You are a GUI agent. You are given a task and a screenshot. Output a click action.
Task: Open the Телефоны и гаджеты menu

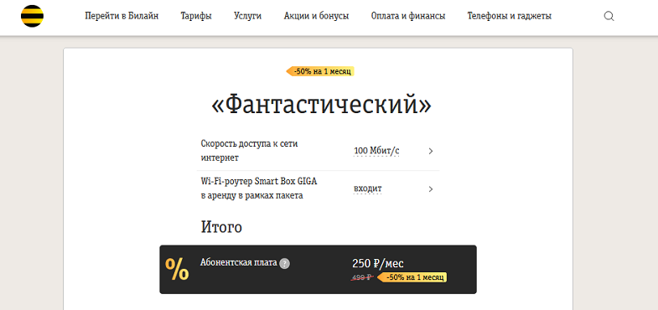(x=510, y=16)
